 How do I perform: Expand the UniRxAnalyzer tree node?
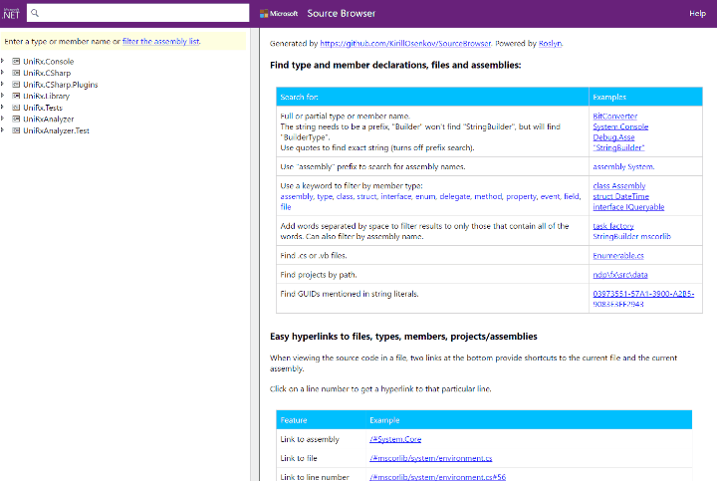pos(3,119)
